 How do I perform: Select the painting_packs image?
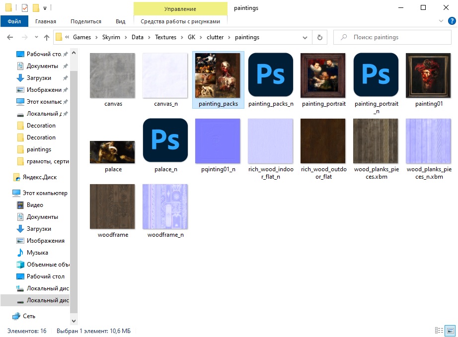click(218, 80)
